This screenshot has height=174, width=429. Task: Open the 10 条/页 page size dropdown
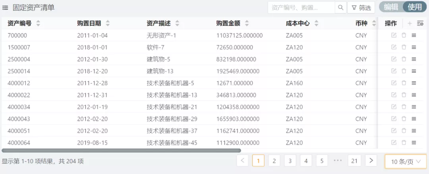click(x=406, y=161)
